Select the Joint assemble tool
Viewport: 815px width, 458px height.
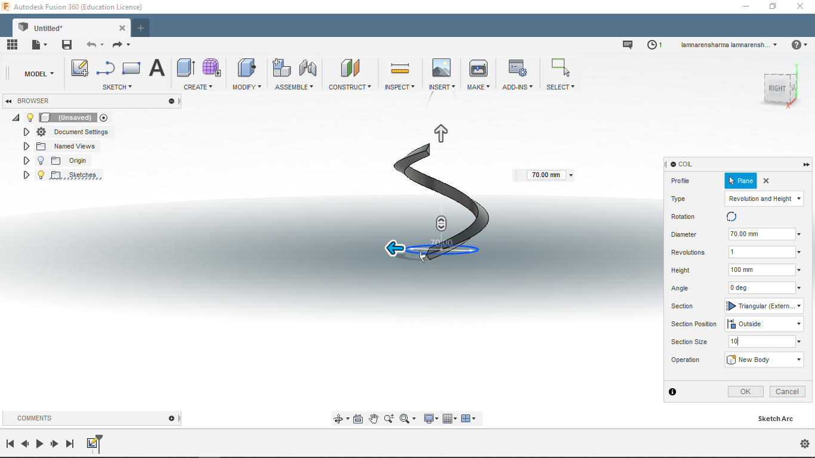tap(308, 67)
